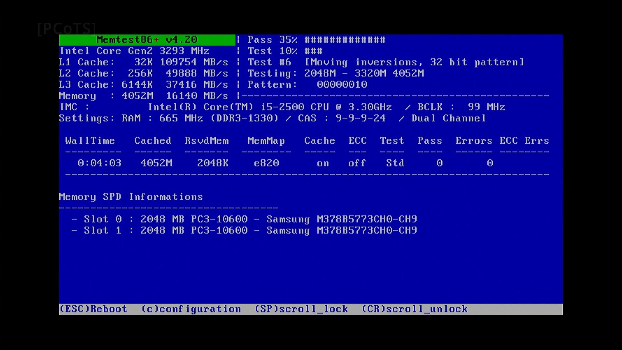
Task: Choose the (c)configuration option
Action: 191,309
